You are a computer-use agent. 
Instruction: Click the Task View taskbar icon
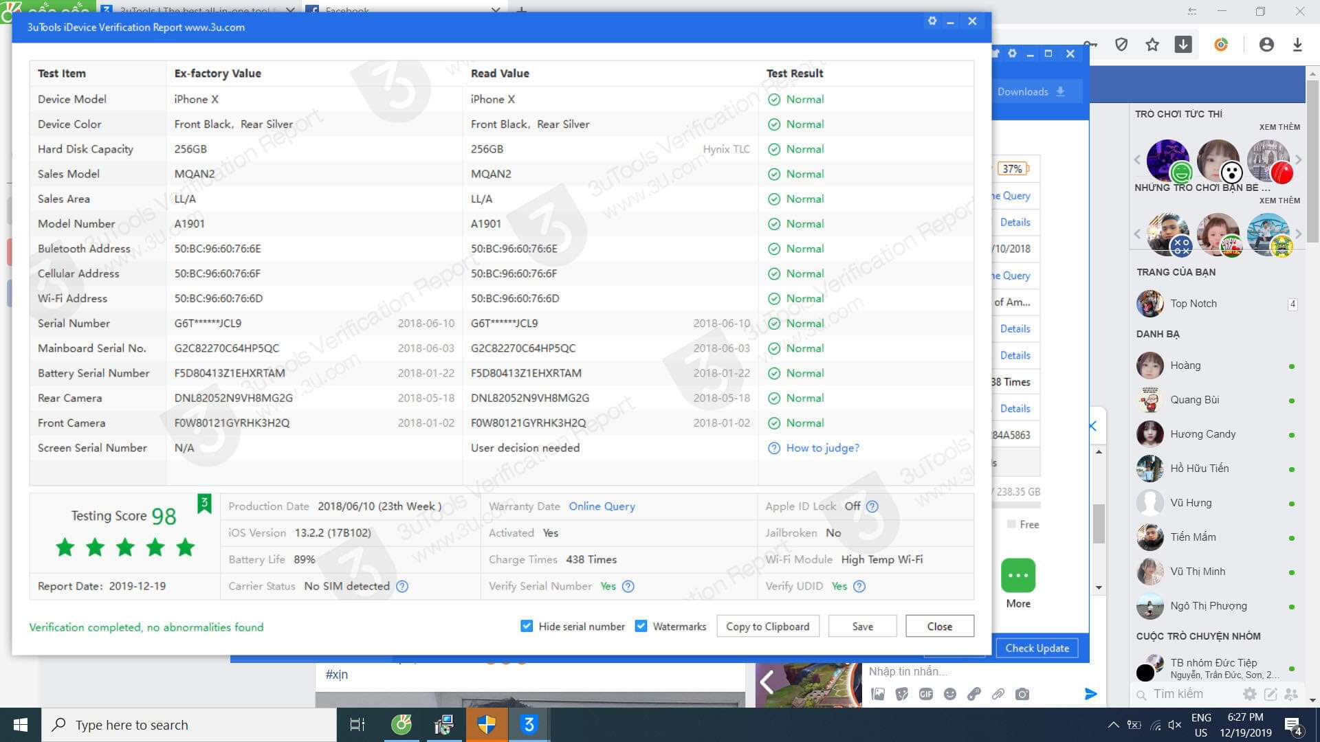[357, 725]
